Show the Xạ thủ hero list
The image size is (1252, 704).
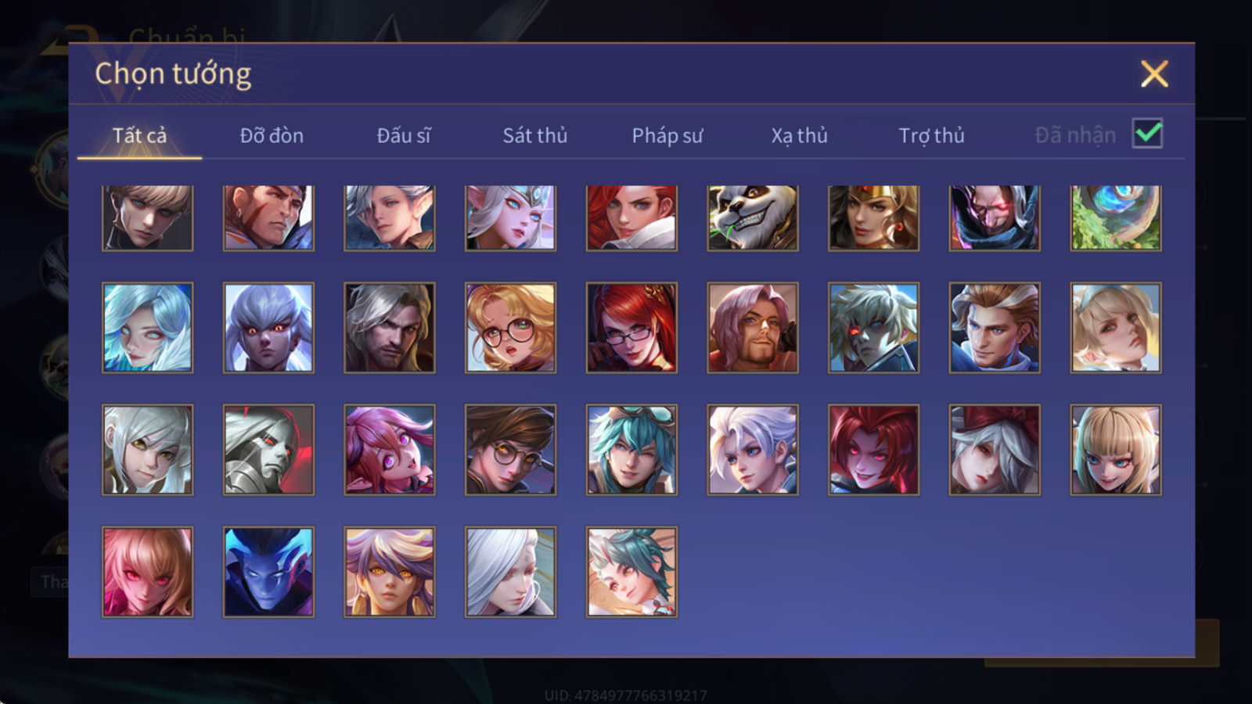799,135
